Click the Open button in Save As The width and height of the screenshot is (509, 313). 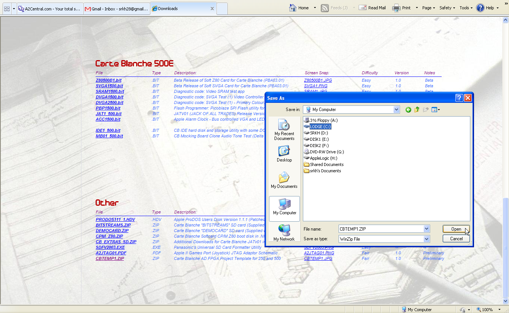tap(456, 229)
